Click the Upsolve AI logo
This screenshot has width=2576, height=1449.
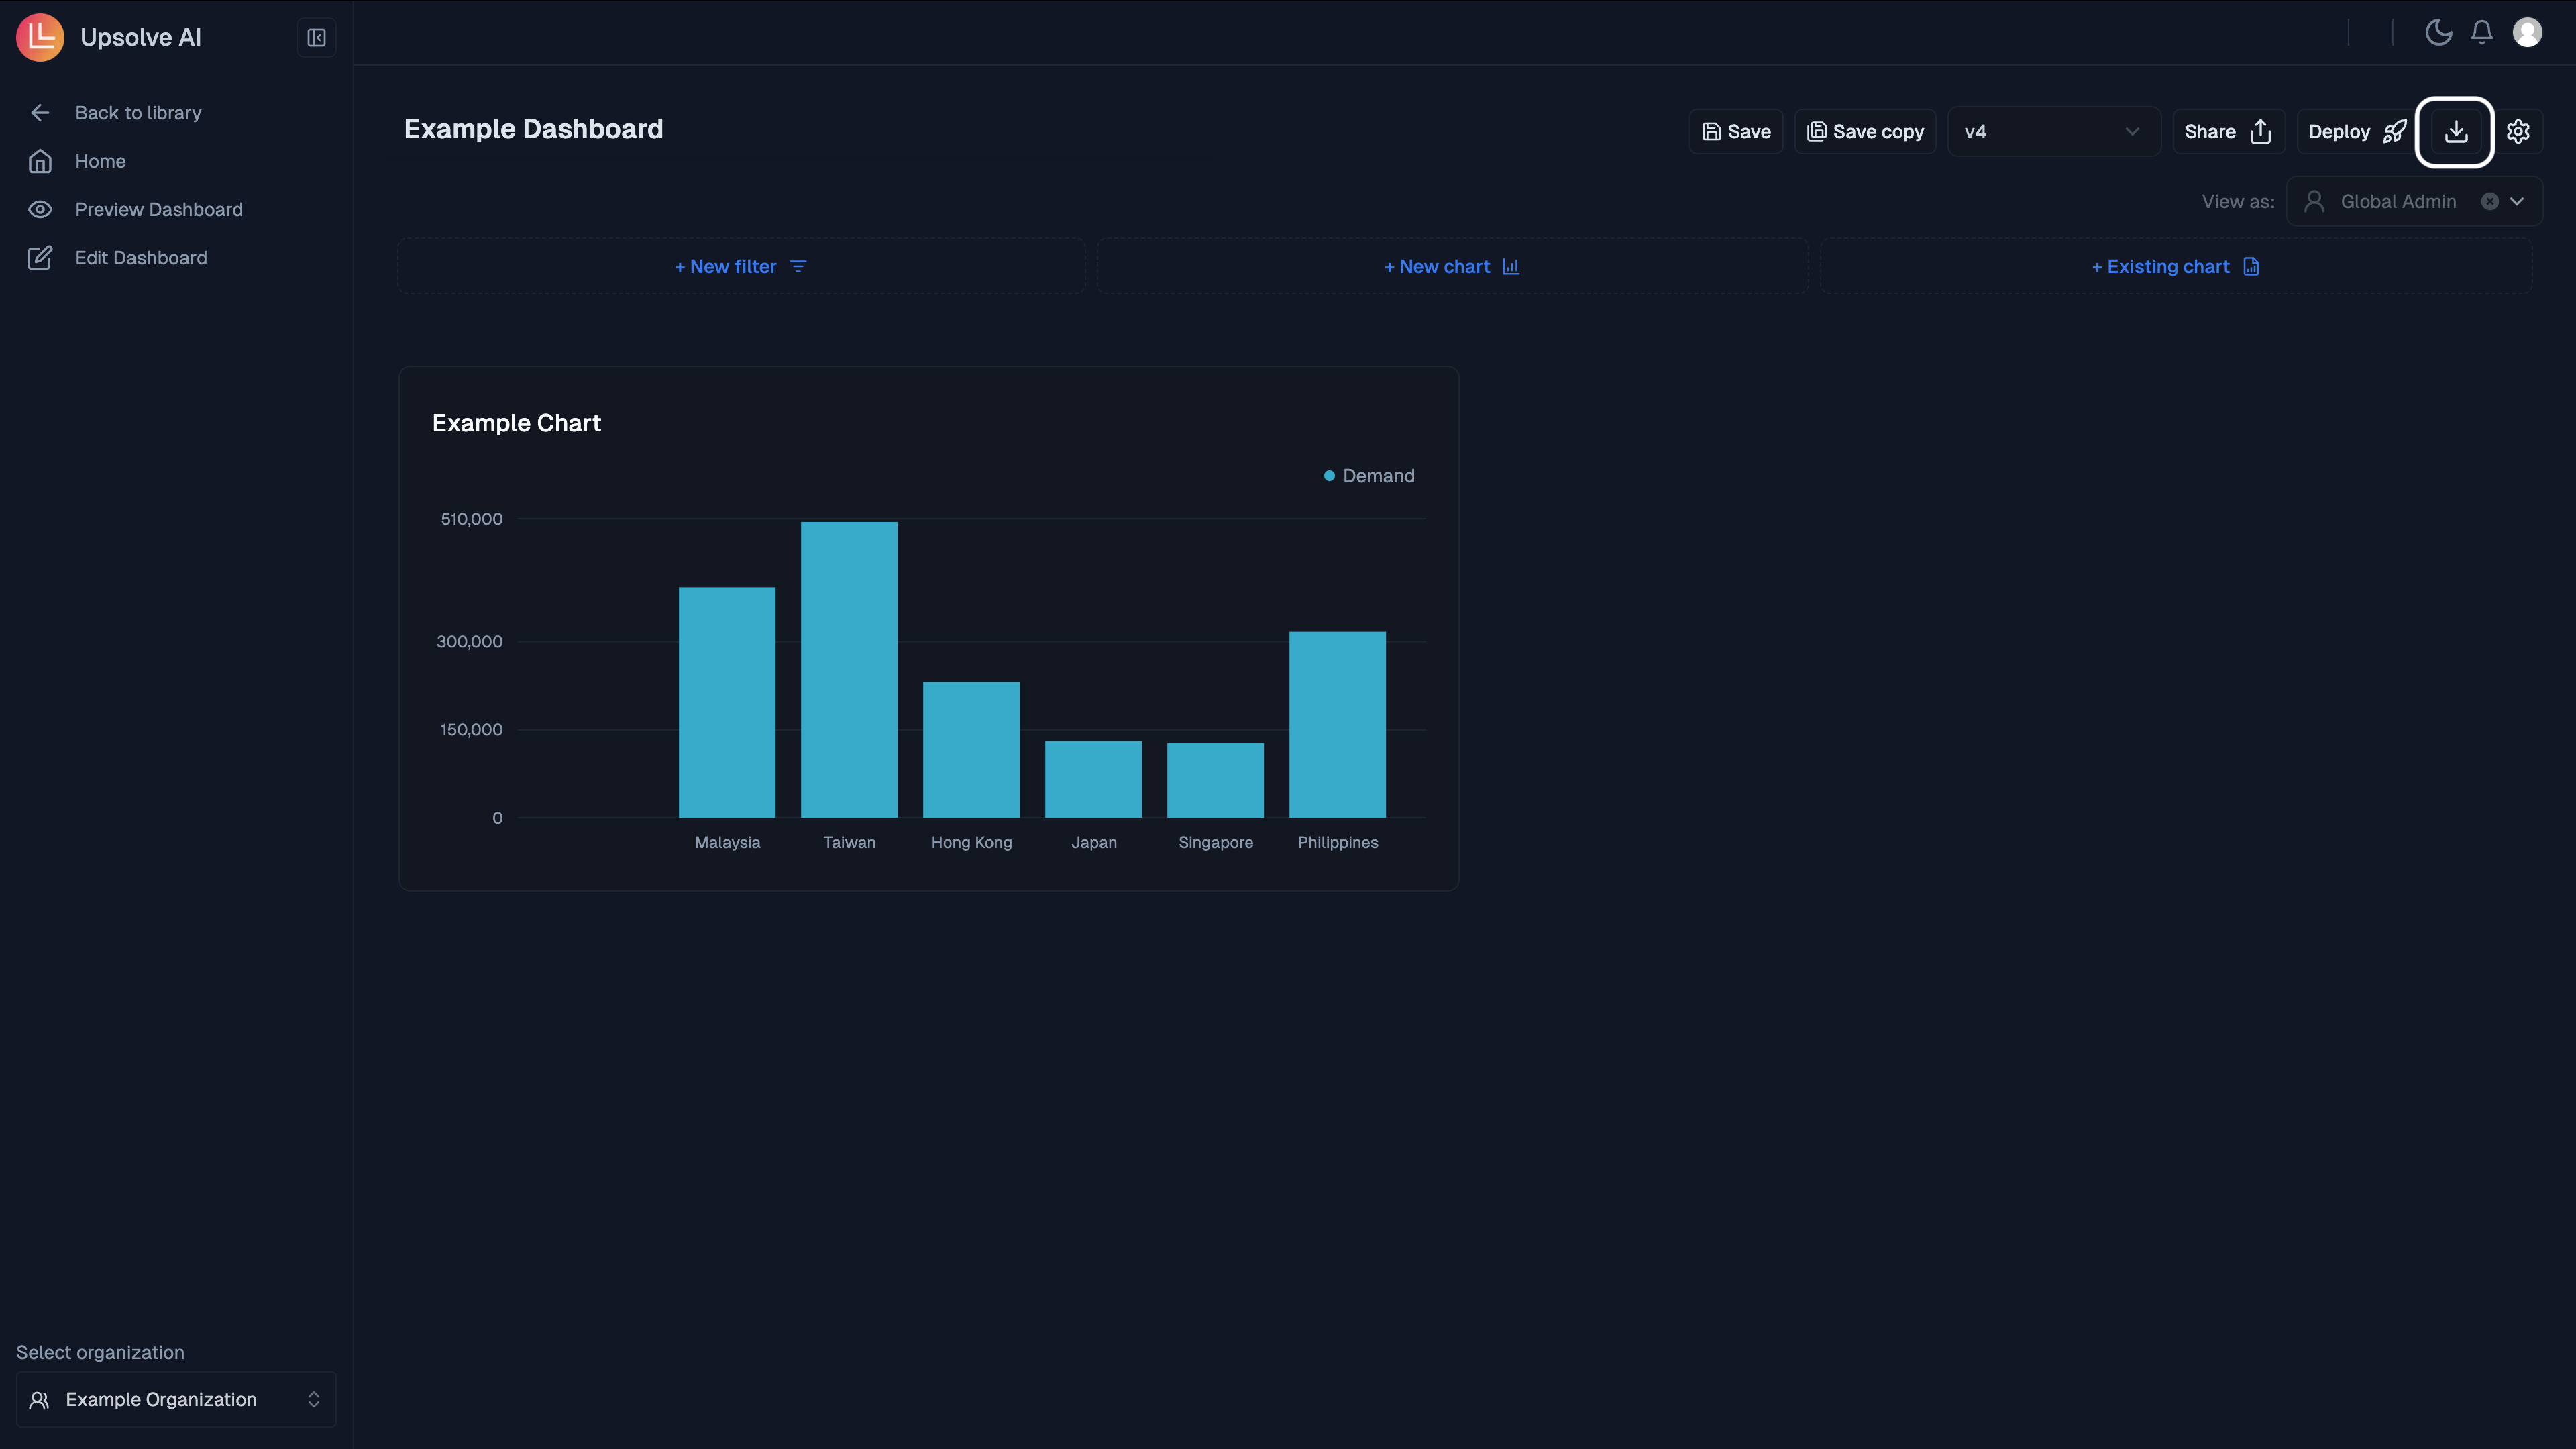point(40,37)
